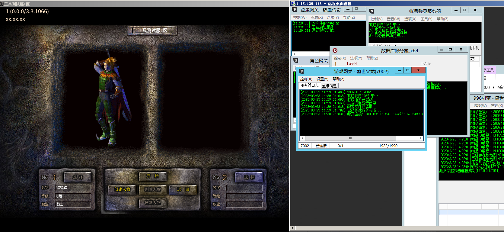Open 帮助(Z) menu in 登录网关 window
Viewport: 504px width, 232px height.
349,18
